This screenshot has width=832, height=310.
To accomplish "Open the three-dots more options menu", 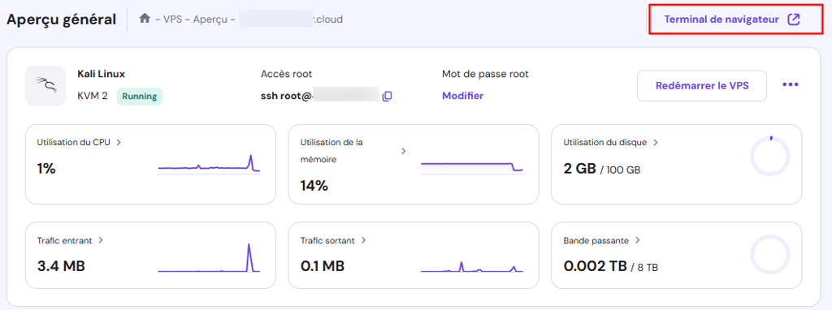I will (790, 84).
